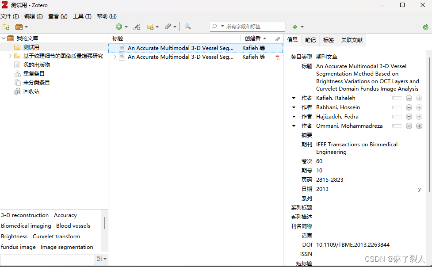The image size is (432, 267).
Task: Open the 条目类型 期刊文章 selector
Action: click(327, 57)
